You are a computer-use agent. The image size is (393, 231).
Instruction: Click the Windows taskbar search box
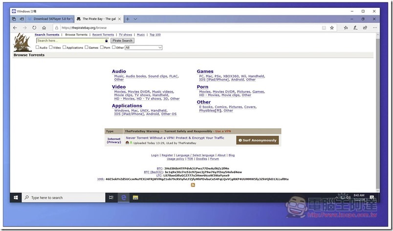pyautogui.click(x=64, y=198)
